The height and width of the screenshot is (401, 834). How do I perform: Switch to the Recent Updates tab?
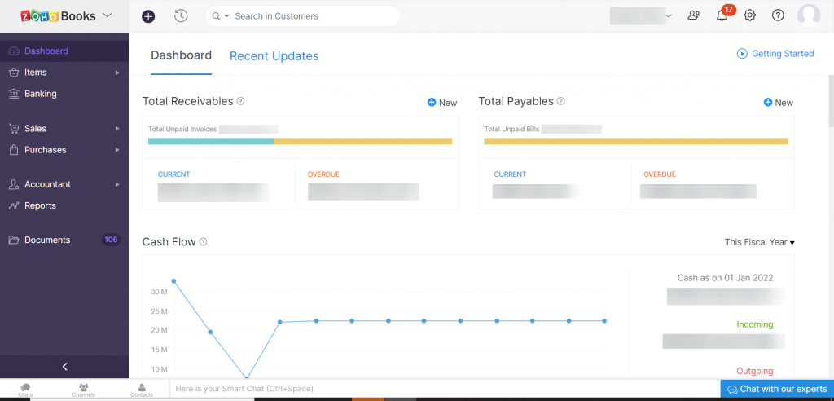click(x=274, y=56)
